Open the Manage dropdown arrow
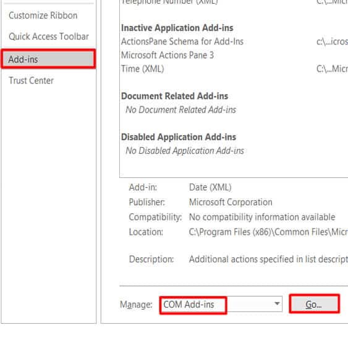348x343 pixels. [x=277, y=303]
